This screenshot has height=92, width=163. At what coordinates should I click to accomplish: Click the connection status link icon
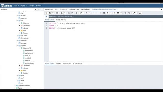point(46,16)
